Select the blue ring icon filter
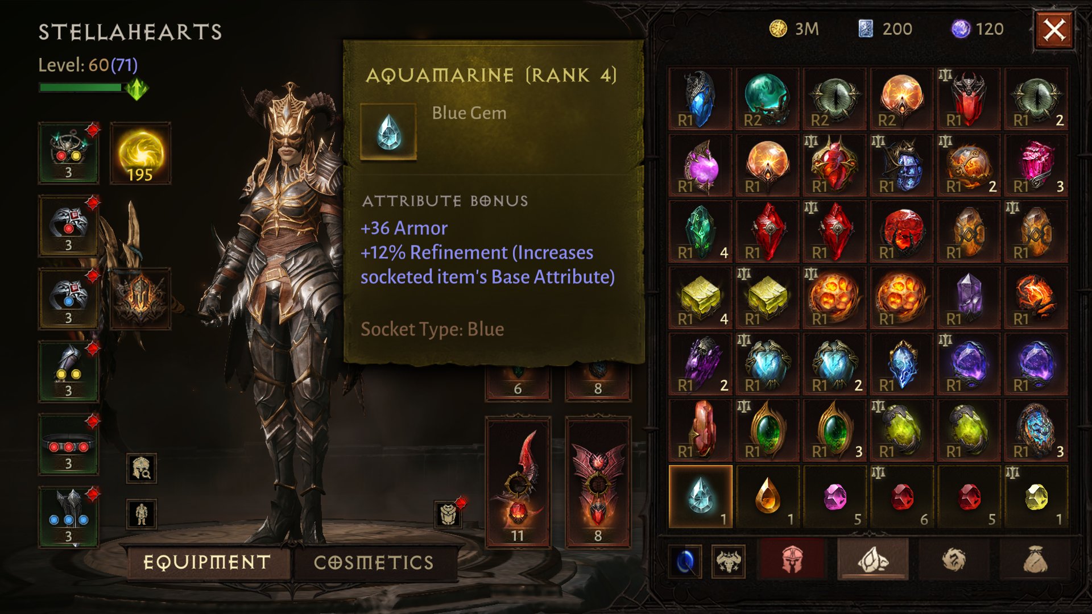Screen dimensions: 1092x614 coord(685,562)
